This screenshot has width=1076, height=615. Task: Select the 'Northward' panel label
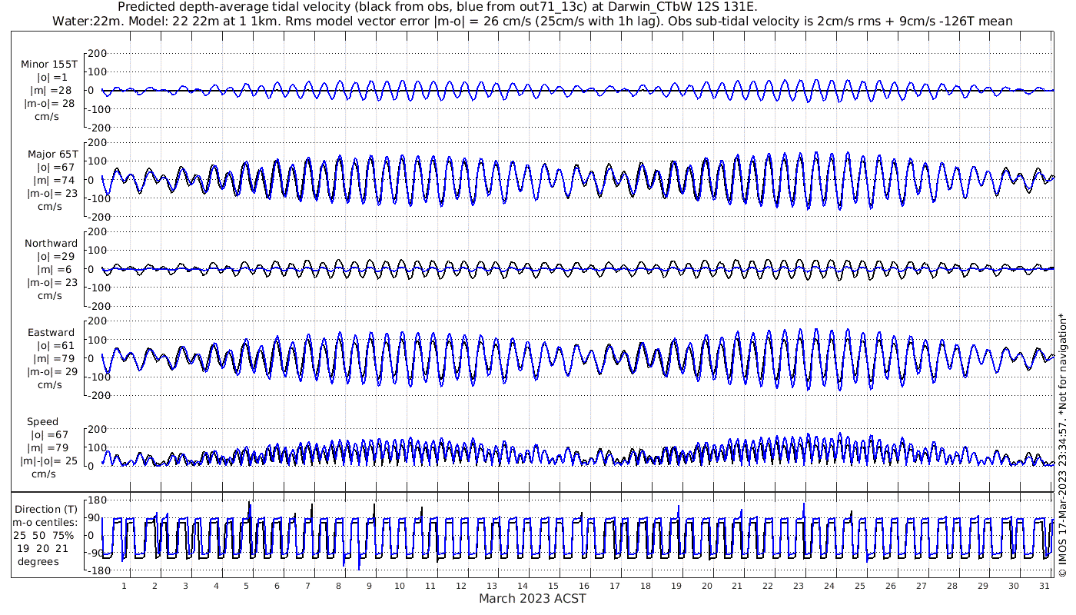coord(51,243)
